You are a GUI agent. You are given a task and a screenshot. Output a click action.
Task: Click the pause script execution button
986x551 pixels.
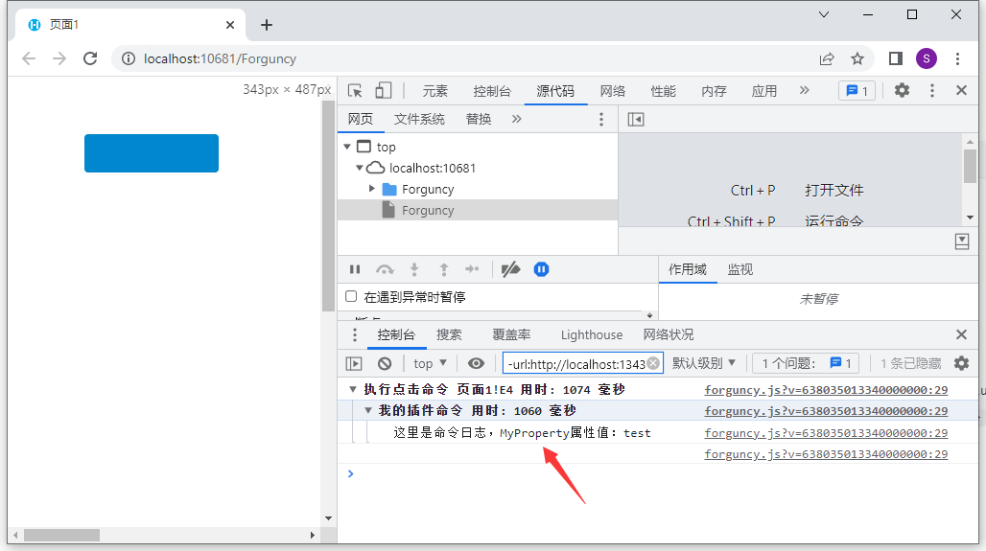(355, 269)
